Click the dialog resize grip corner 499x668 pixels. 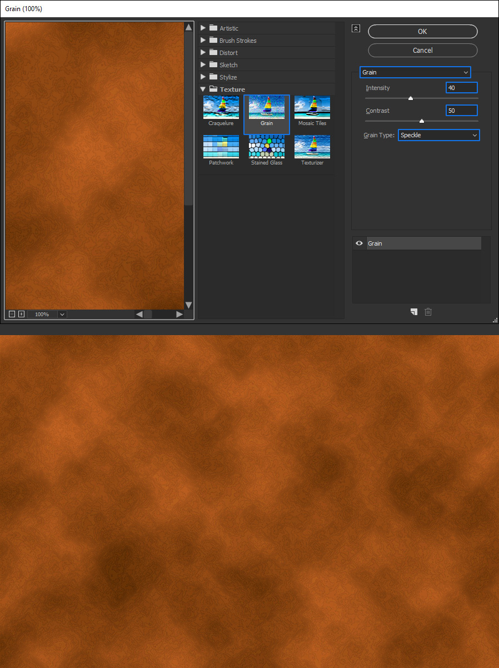point(495,320)
